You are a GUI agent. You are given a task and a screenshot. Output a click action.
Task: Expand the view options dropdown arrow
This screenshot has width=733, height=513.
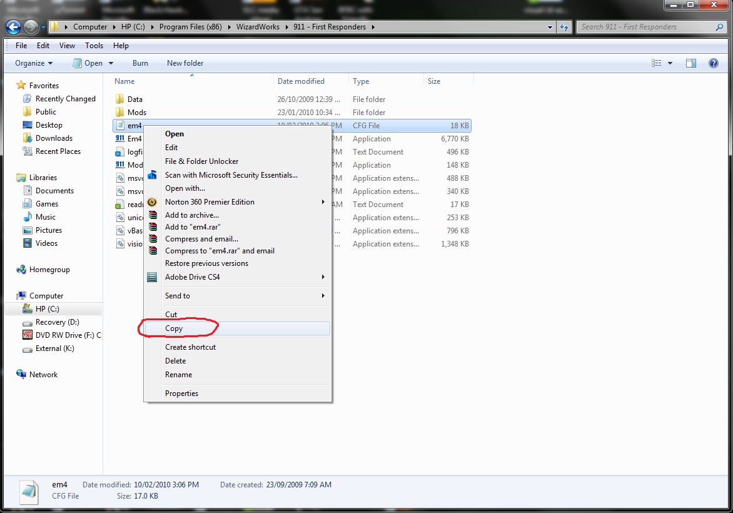(670, 63)
